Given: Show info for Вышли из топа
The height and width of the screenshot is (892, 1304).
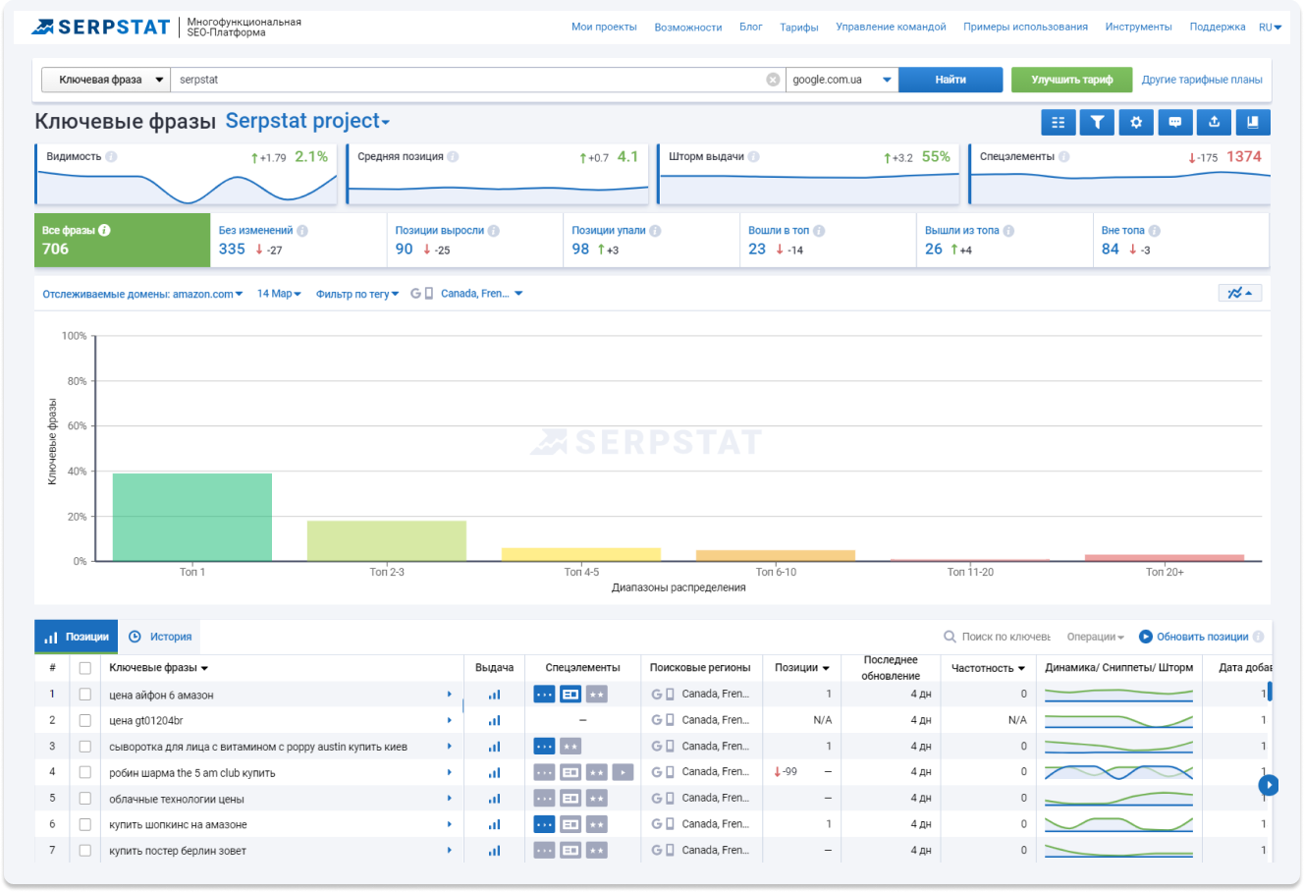Looking at the screenshot, I should 1008,231.
